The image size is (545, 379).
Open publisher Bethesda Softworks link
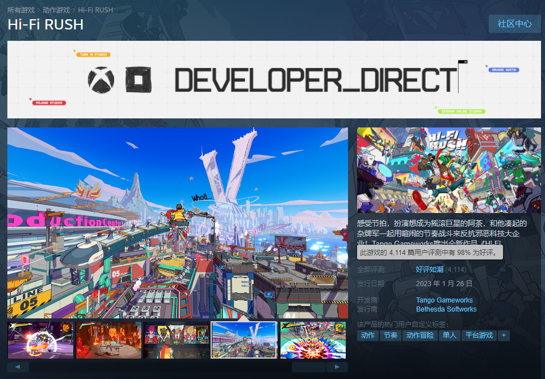point(446,309)
